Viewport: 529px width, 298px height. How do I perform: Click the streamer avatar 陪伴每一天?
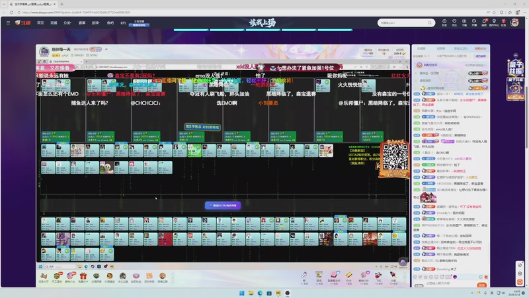[x=44, y=52]
